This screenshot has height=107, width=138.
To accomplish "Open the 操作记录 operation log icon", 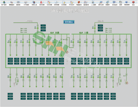I will click(x=101, y=2).
